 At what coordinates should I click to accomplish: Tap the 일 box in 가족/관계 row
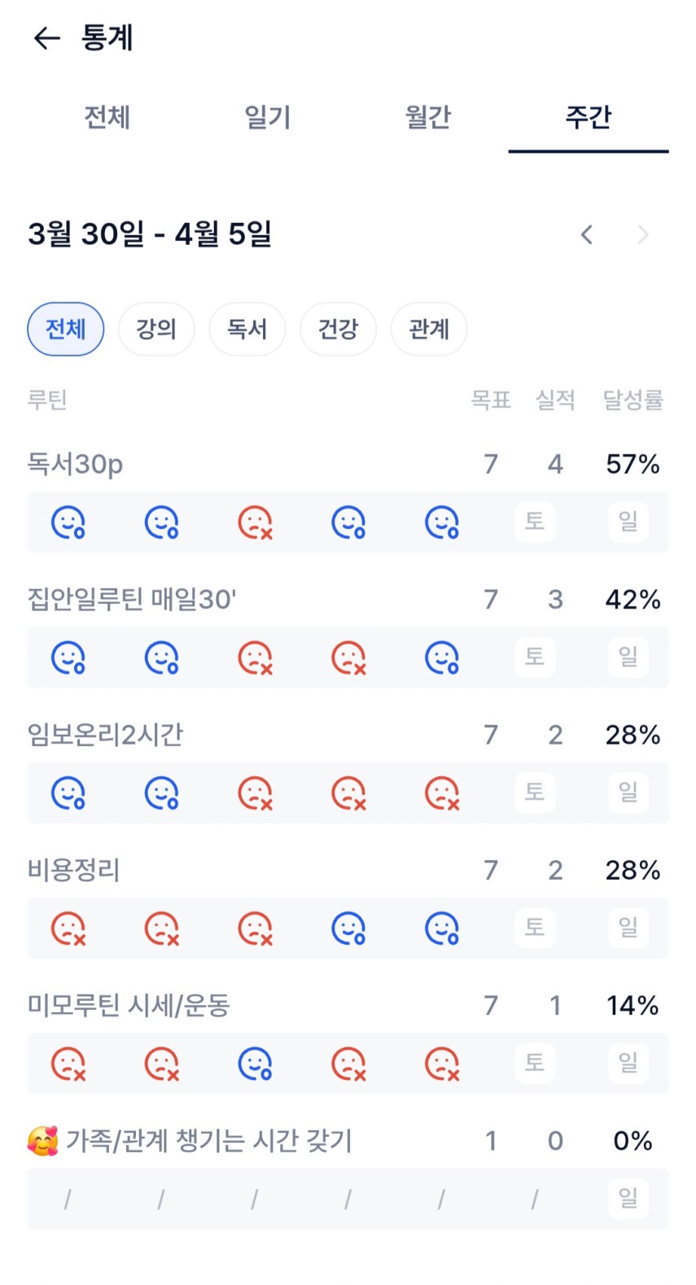point(628,1198)
